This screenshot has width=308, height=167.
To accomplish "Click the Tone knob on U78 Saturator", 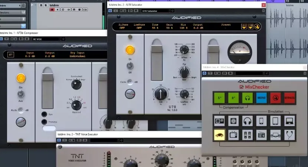I will click(184, 71).
